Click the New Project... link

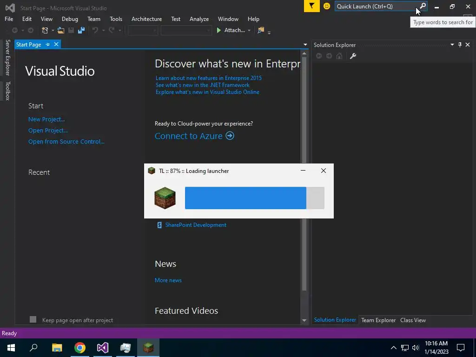click(46, 119)
